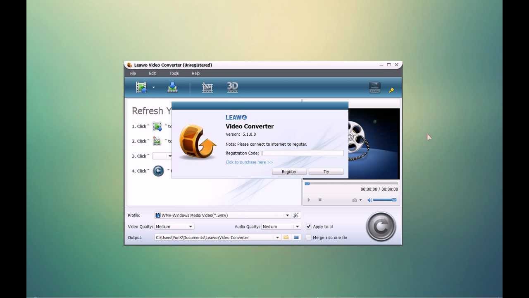Enable Merge into one file checkbox

point(308,238)
